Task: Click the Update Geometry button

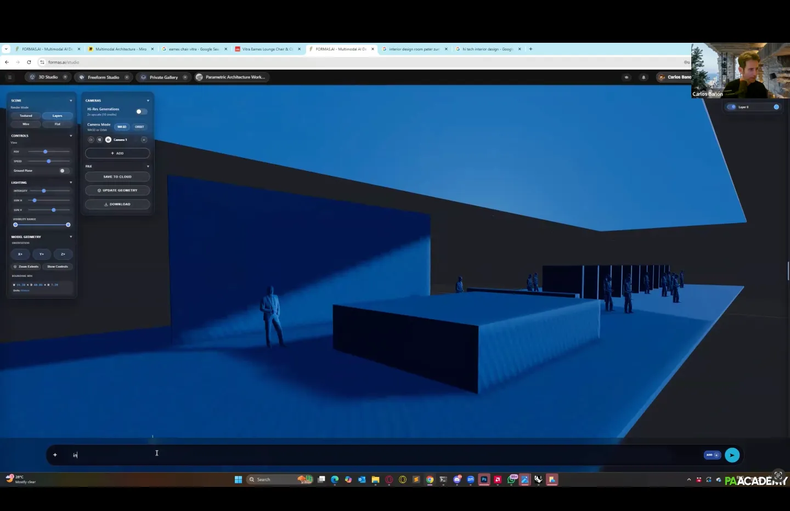Action: (x=117, y=190)
